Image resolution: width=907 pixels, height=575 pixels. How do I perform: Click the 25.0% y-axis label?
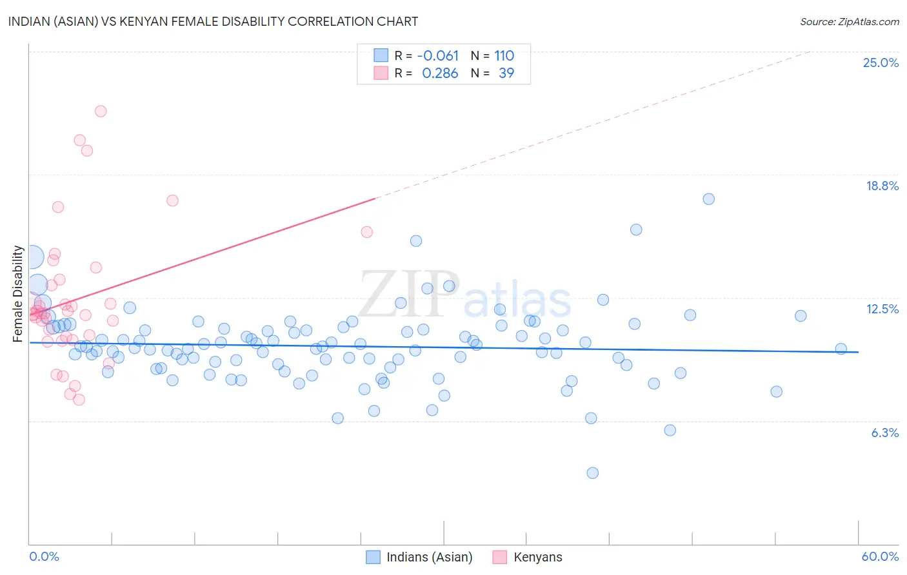tap(881, 63)
